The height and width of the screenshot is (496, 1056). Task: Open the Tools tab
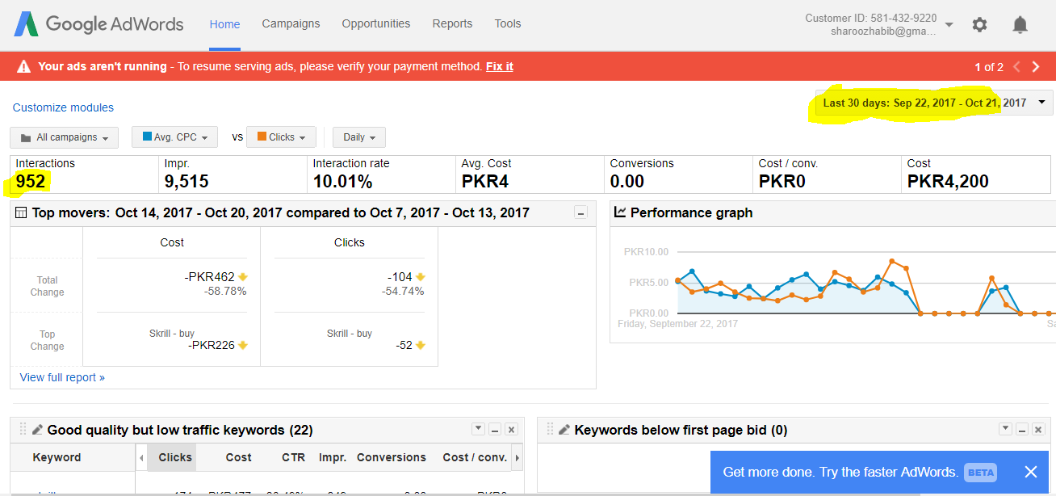coord(508,23)
